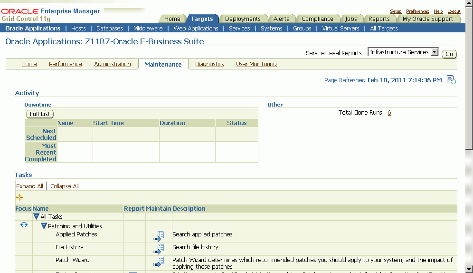This screenshot has height=273, width=473.
Task: Collapse the All Tasks tree node
Action: click(37, 216)
